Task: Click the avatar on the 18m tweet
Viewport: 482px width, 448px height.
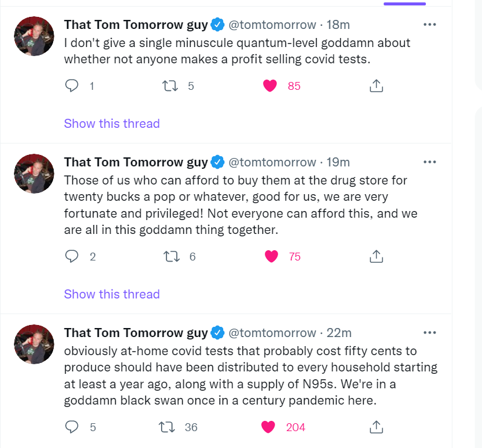Action: pos(34,37)
